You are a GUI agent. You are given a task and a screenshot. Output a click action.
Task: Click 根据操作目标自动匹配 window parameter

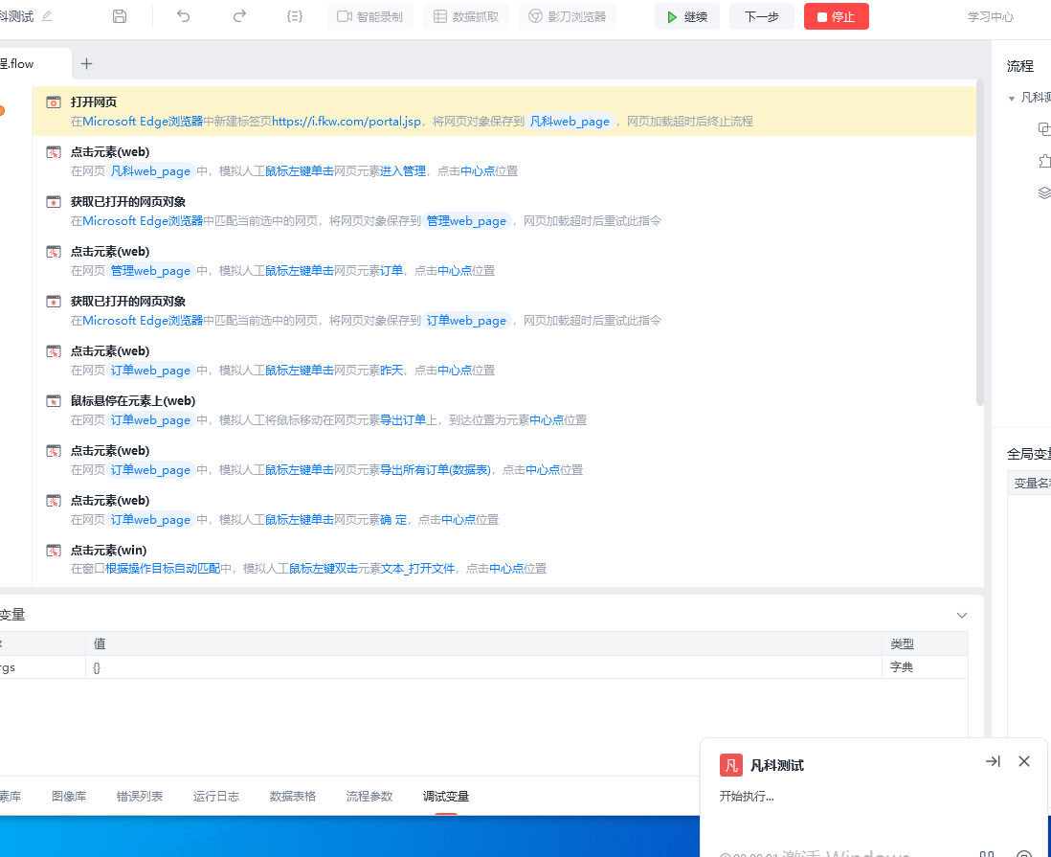[163, 569]
